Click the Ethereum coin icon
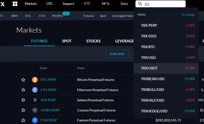 tap(35, 90)
